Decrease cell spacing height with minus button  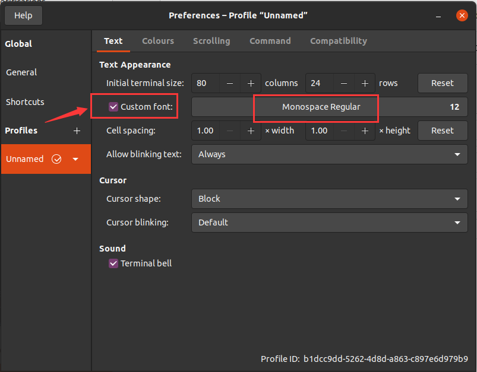click(x=344, y=131)
